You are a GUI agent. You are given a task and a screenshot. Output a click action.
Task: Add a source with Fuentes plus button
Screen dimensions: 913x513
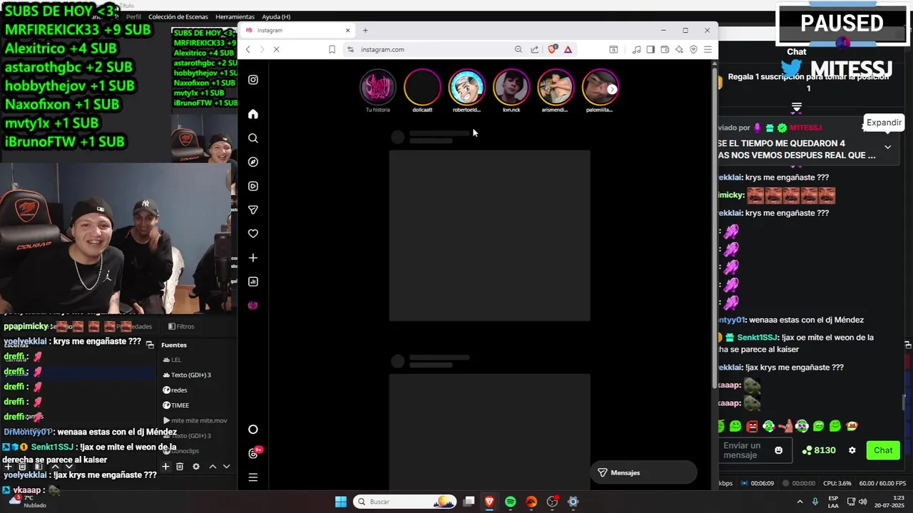click(165, 467)
